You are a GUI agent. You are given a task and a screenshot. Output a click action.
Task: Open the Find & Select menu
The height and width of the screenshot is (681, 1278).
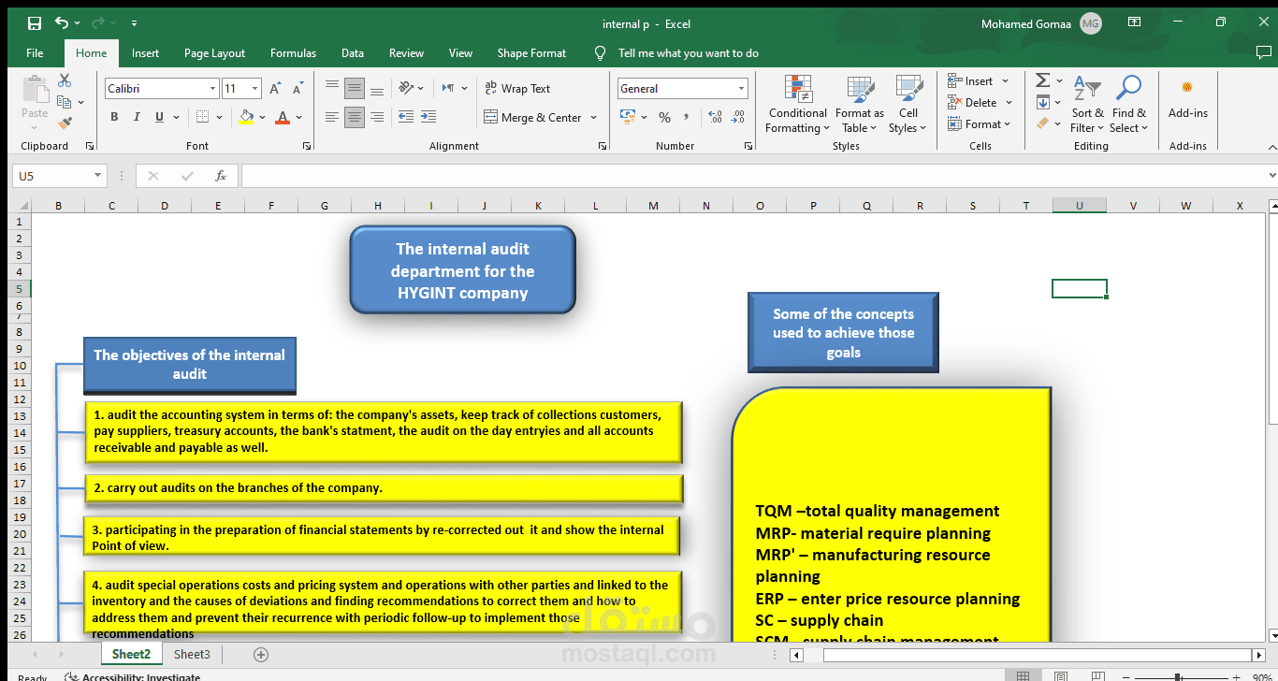pyautogui.click(x=1129, y=104)
